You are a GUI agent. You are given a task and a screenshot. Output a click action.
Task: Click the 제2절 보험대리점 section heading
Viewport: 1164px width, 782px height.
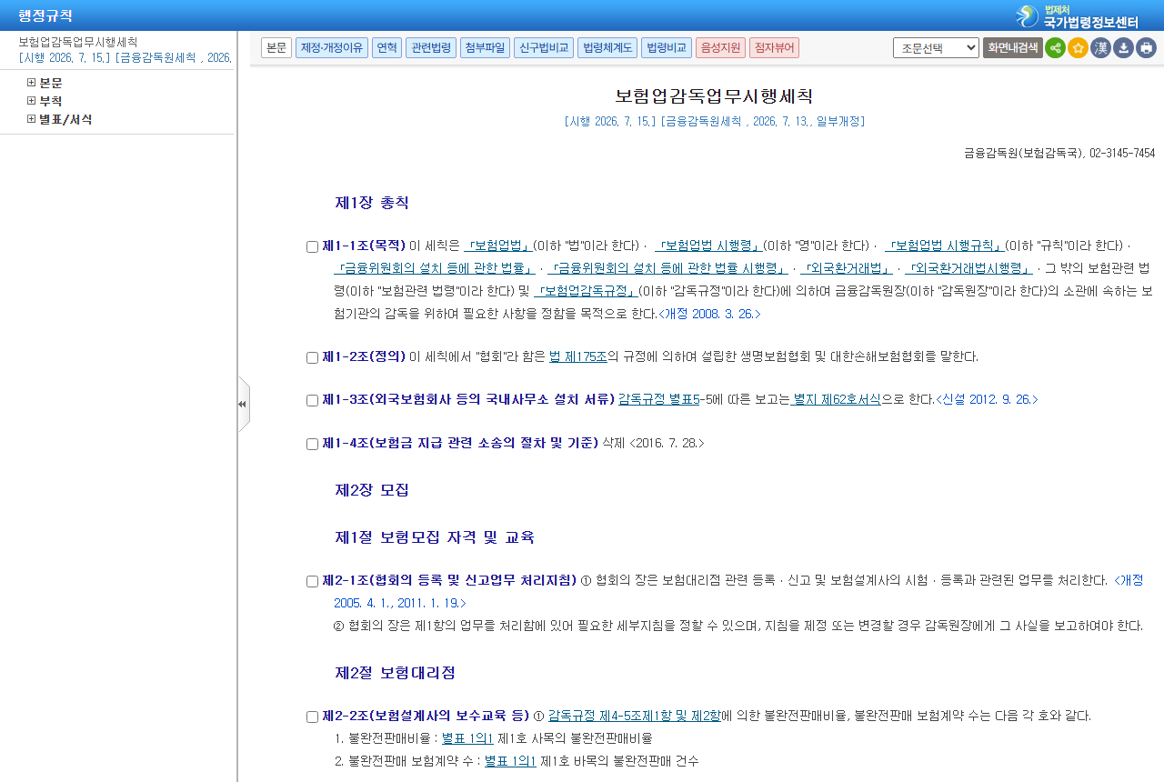pyautogui.click(x=395, y=673)
